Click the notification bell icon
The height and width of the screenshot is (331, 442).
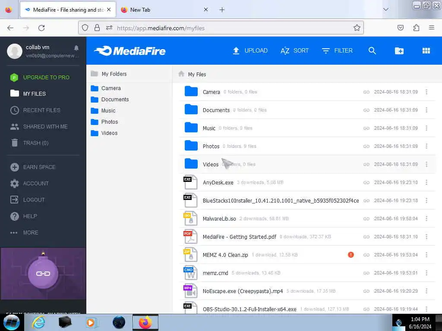[76, 48]
